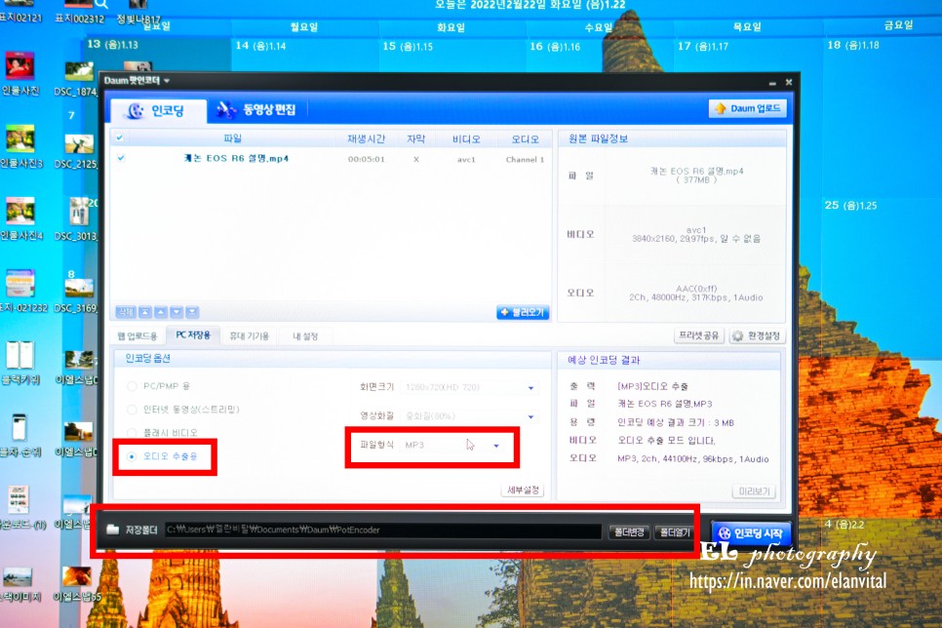Image resolution: width=942 pixels, height=628 pixels.
Task: Expand the 화면크기 resolution dropdown
Action: (x=530, y=387)
